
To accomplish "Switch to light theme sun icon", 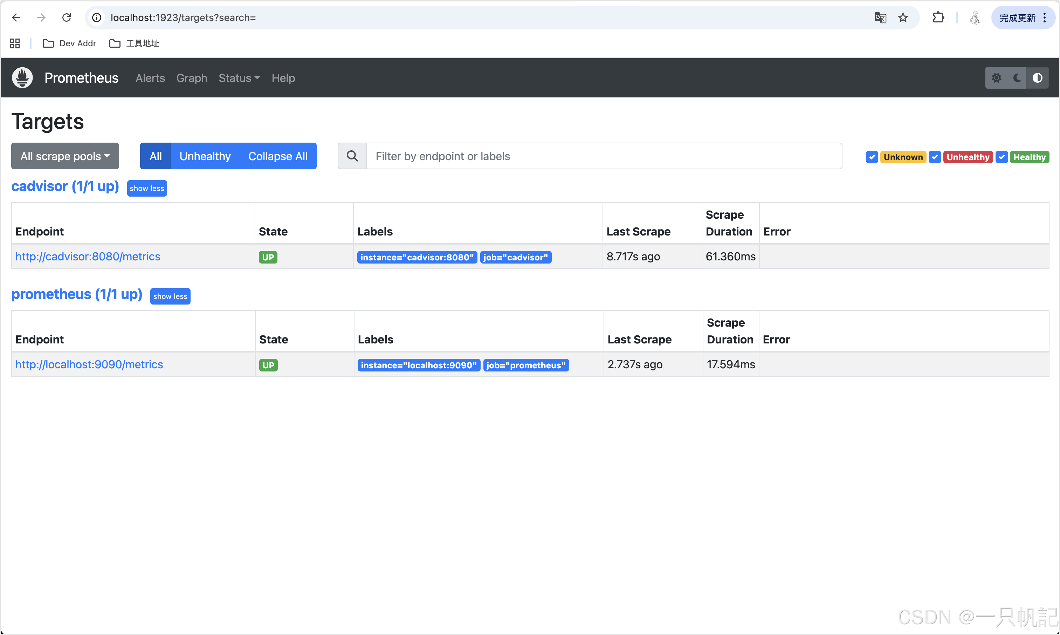I will point(996,78).
